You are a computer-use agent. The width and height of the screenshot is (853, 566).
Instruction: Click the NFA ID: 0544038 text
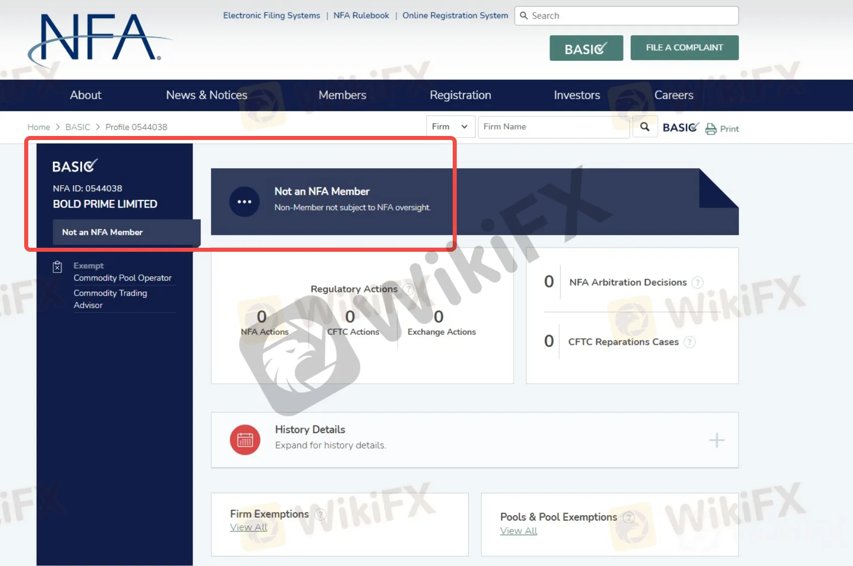87,188
